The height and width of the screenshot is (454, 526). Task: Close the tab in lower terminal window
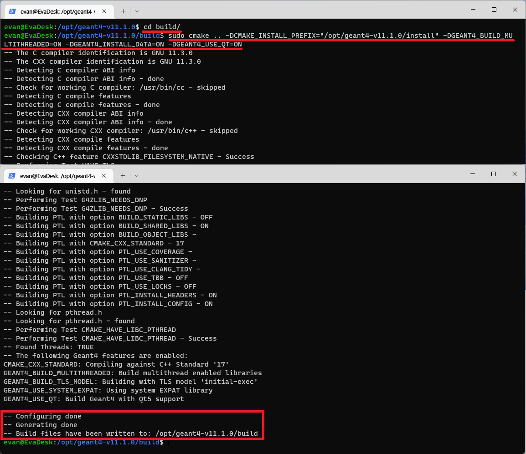click(104, 176)
